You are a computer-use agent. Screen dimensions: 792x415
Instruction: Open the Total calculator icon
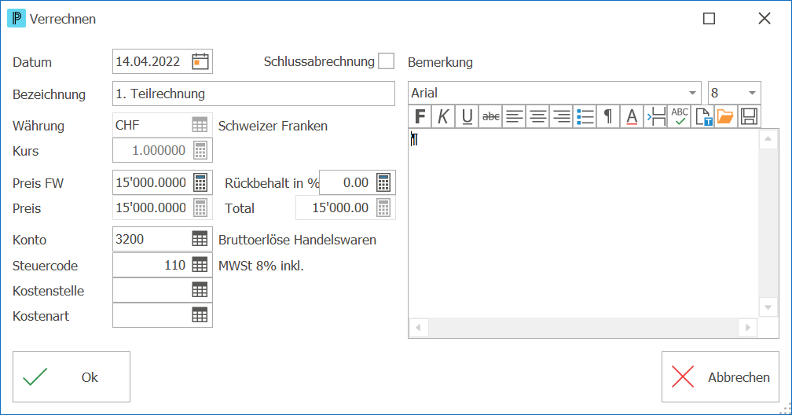(383, 207)
